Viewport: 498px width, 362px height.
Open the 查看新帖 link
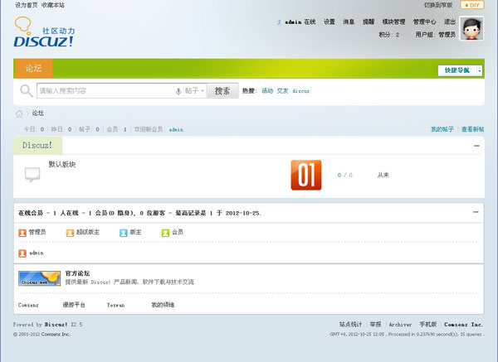pyautogui.click(x=472, y=129)
